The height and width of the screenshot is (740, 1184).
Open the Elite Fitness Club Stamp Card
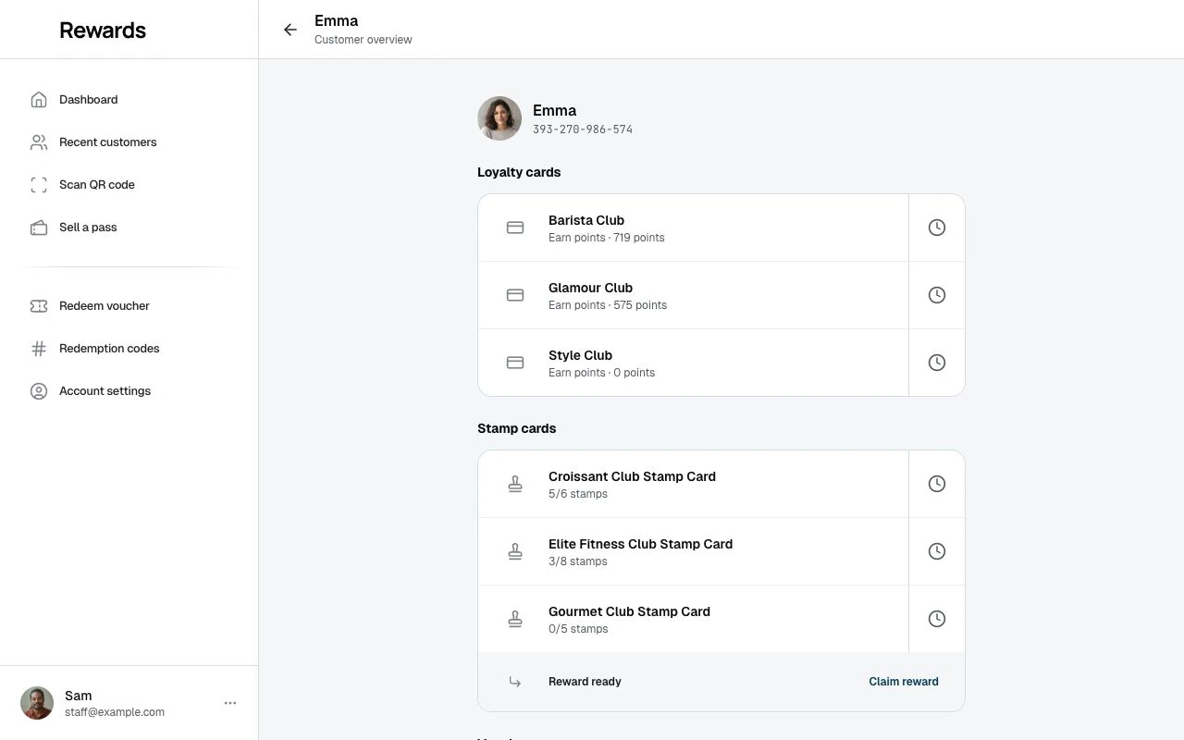click(x=694, y=551)
